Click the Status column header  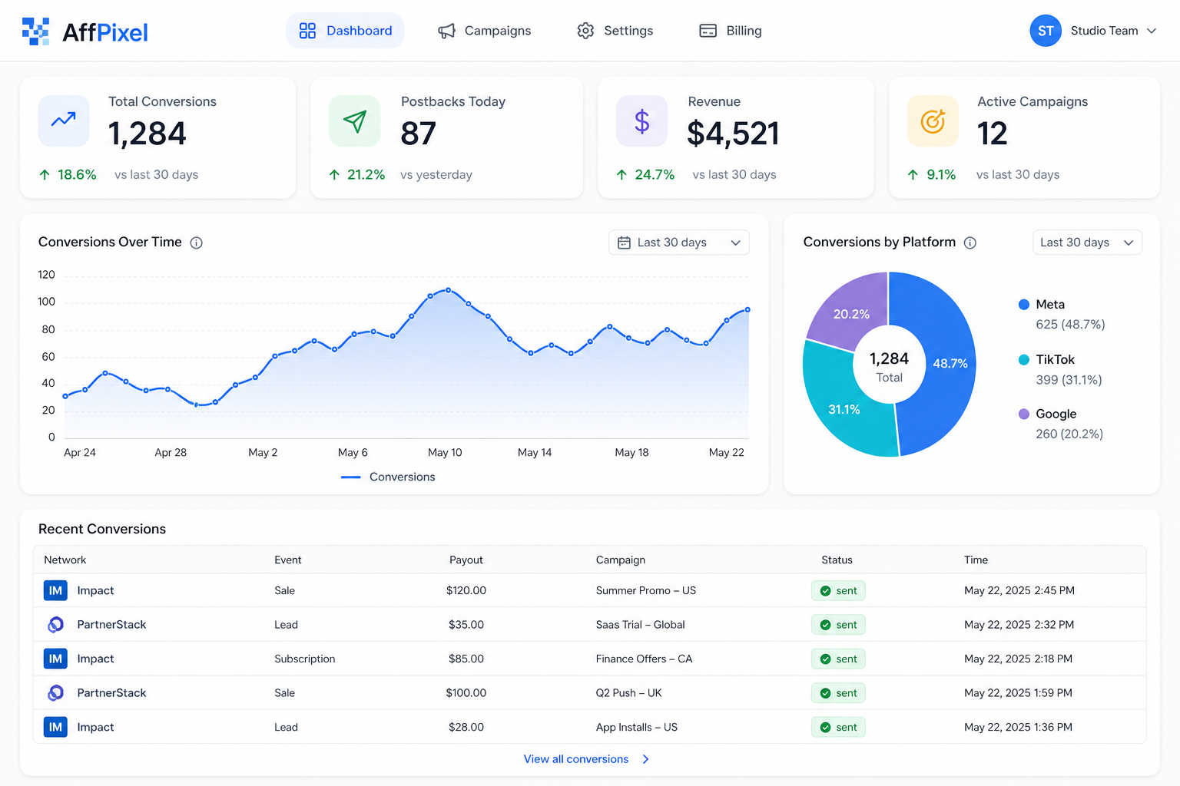click(x=837, y=560)
